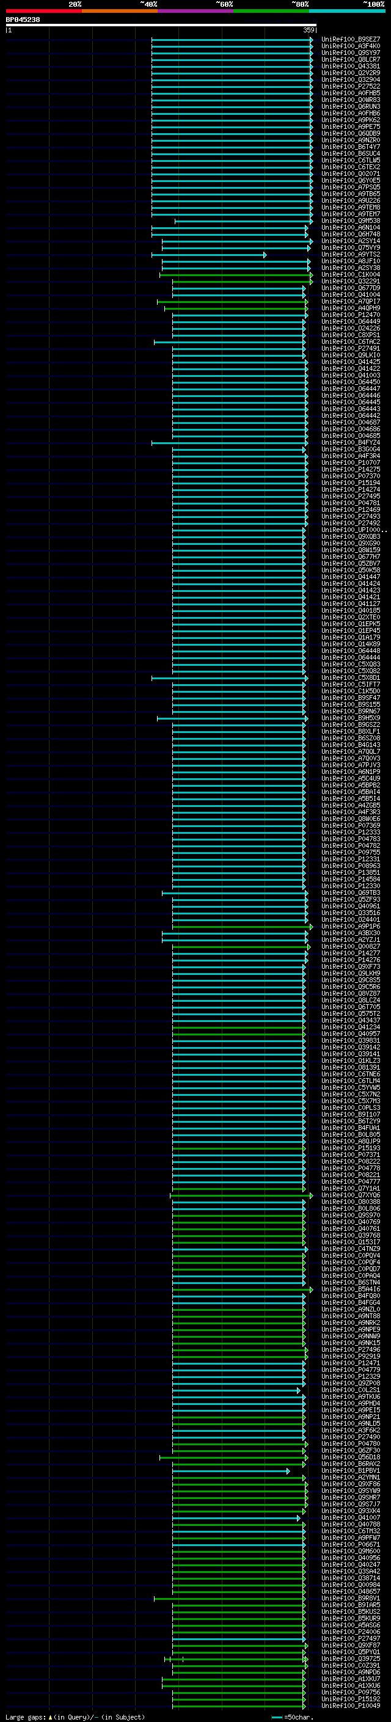The image size is (391, 1722).
Task: Select the UniRef100_Q9M538 label
Action: coord(350,221)
